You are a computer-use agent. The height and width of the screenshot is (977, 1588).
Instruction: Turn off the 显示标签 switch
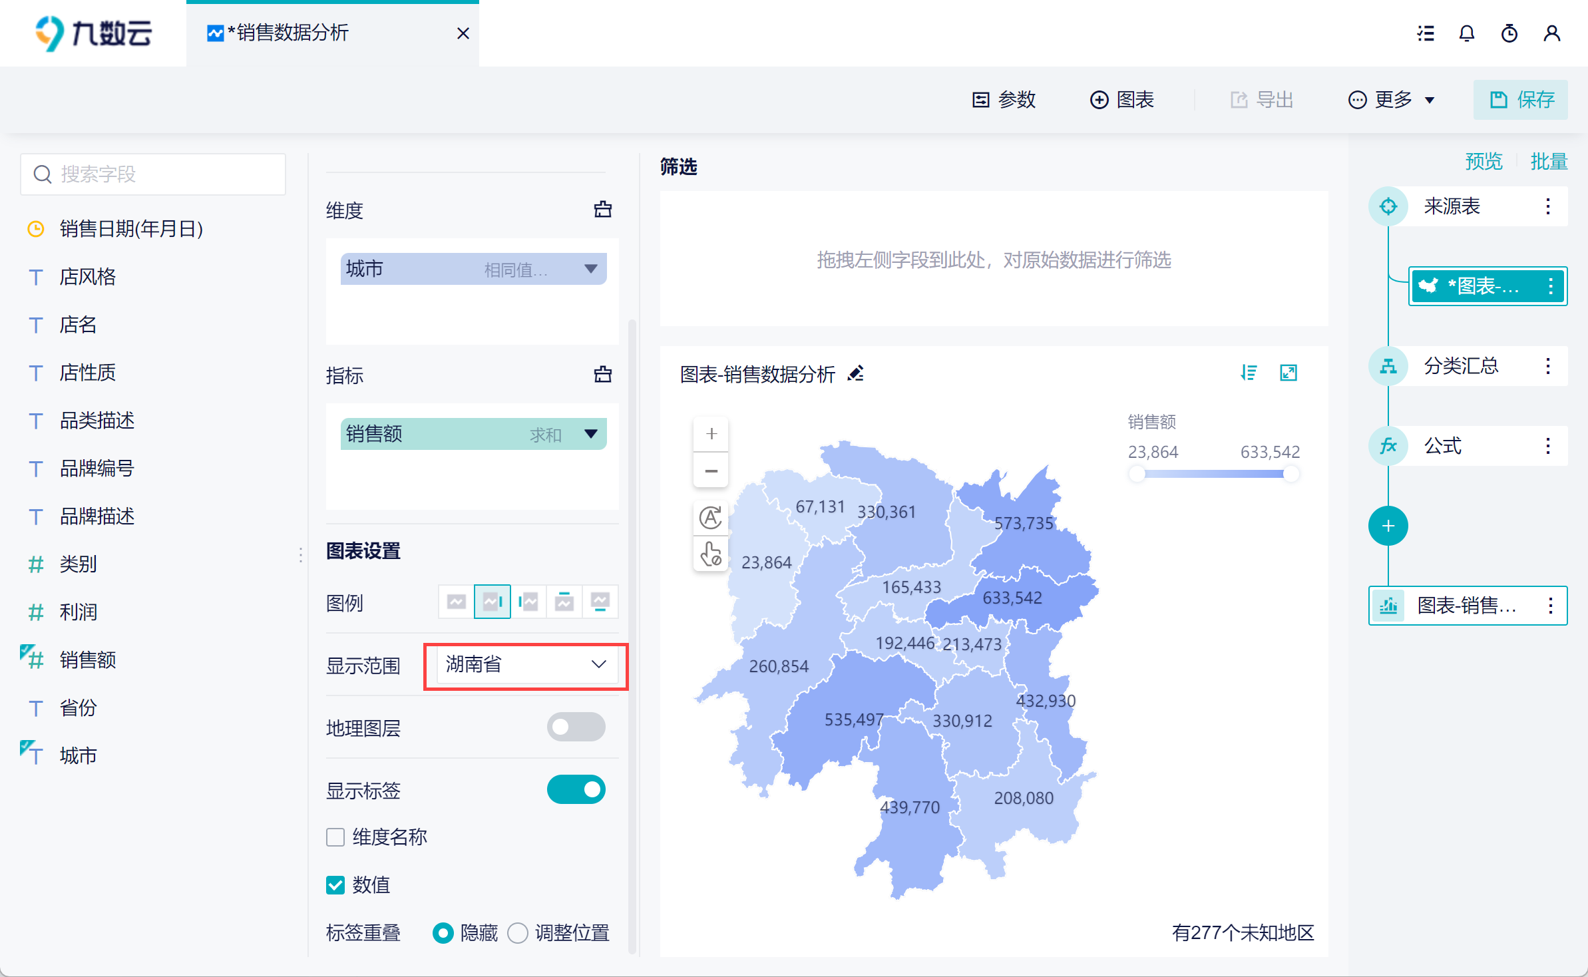(576, 789)
